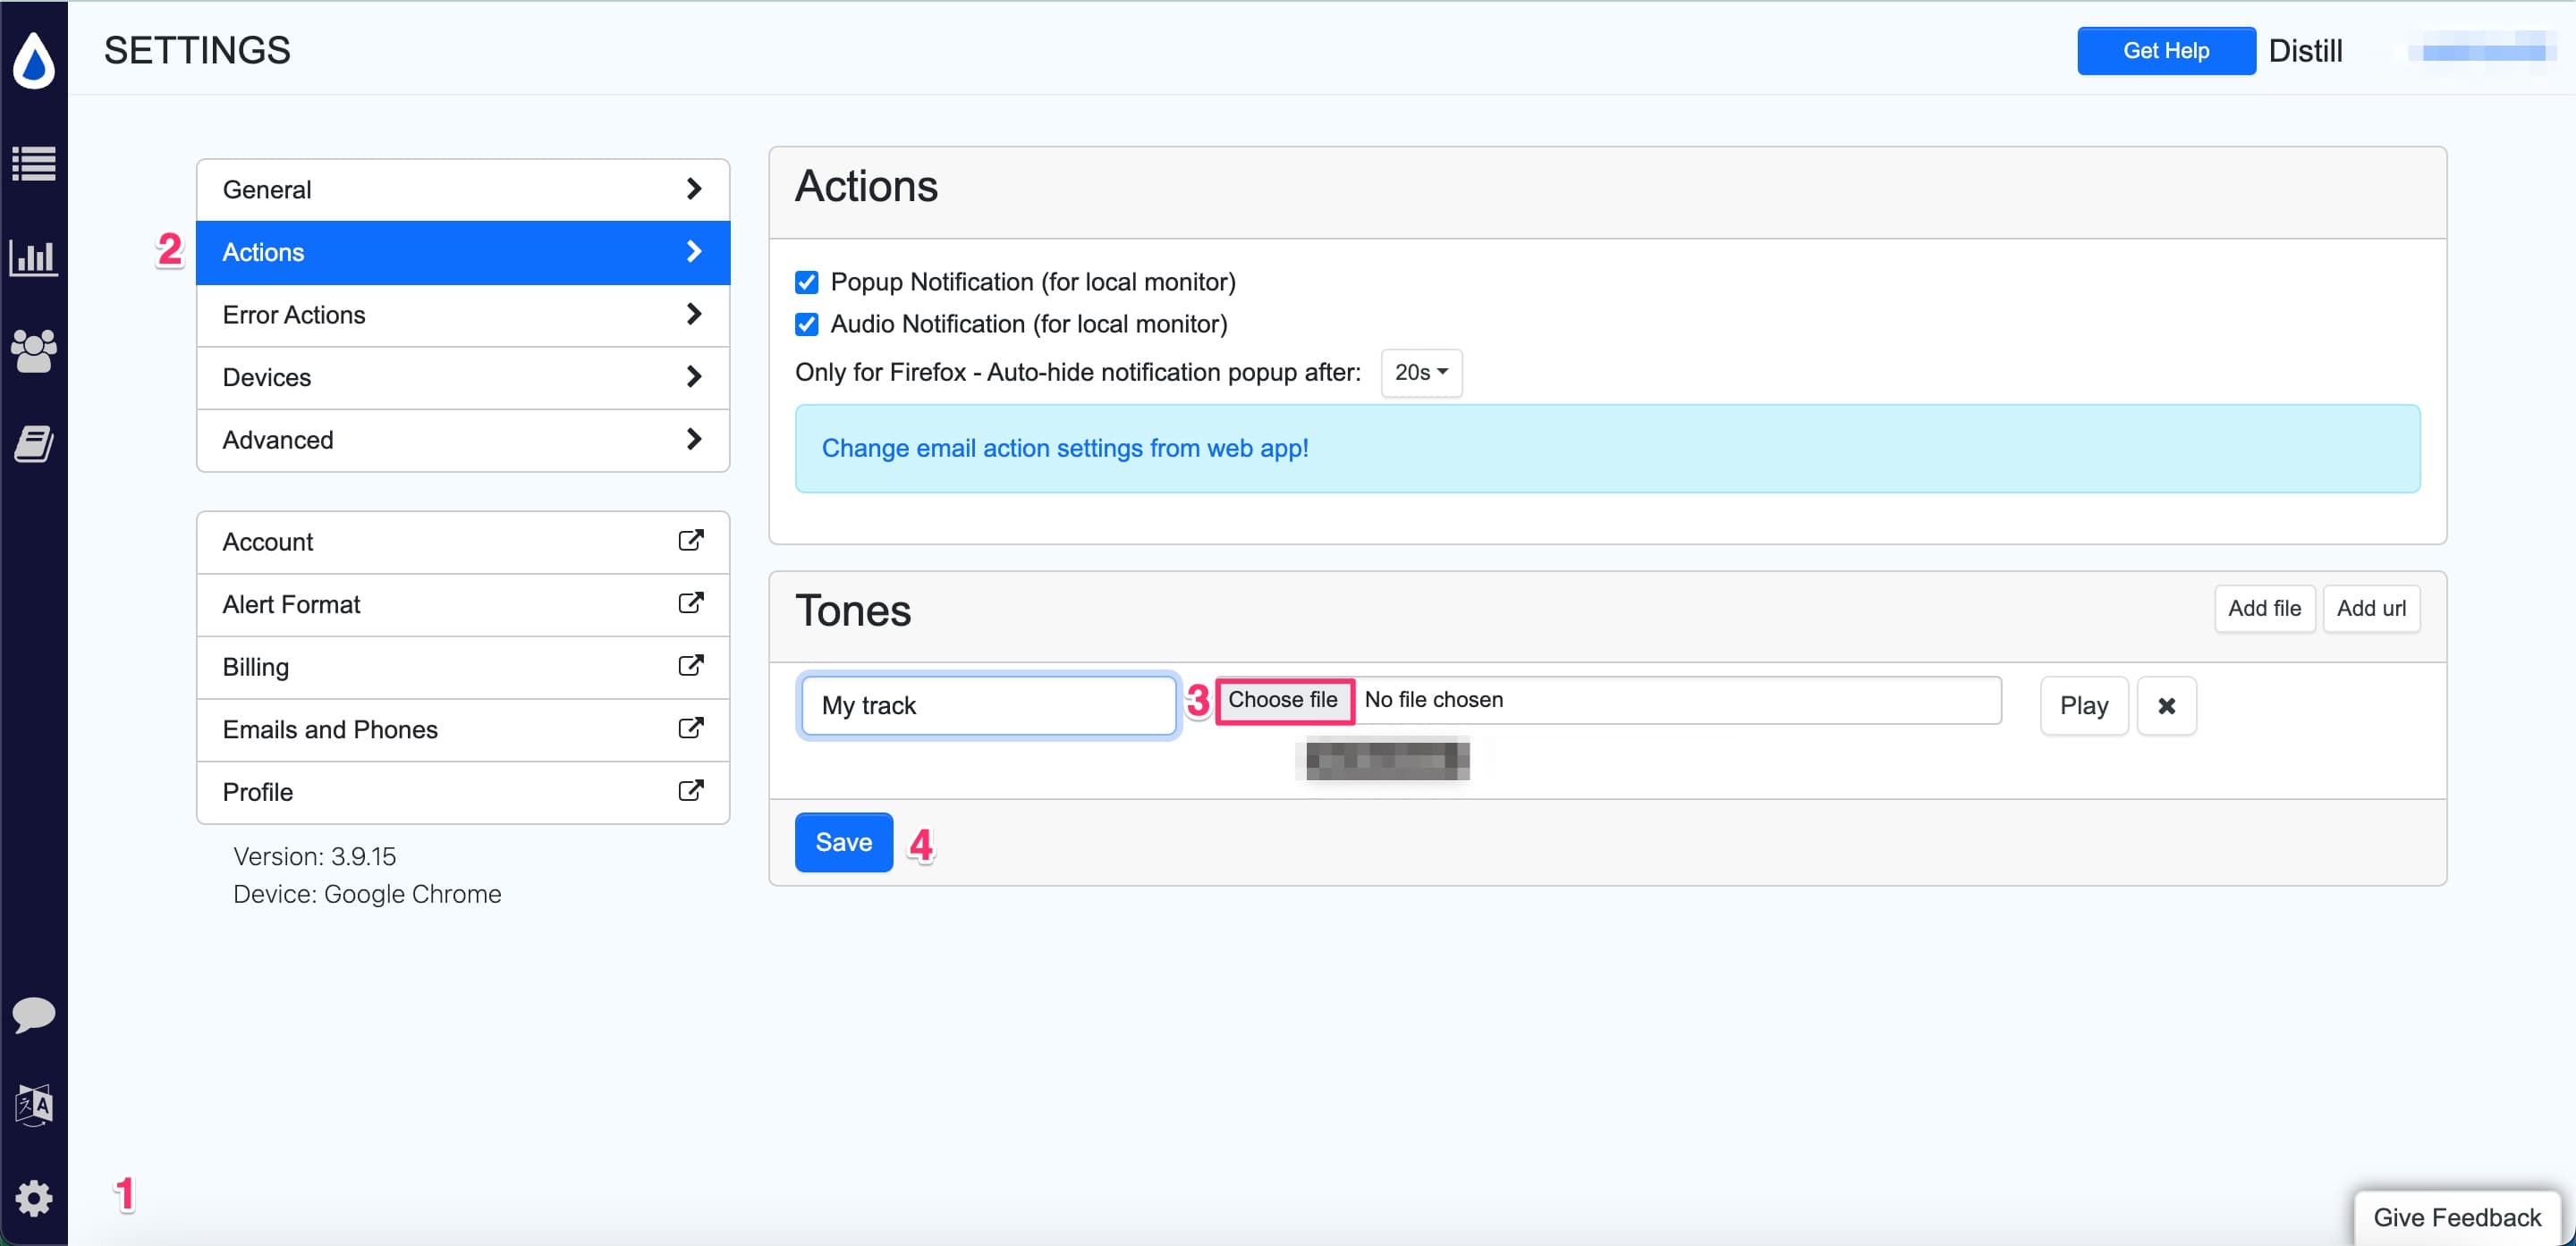
Task: Open the users icon in the sidebar
Action: [x=34, y=349]
